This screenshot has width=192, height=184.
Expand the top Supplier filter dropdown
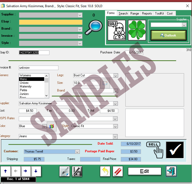pyautogui.click(x=80, y=15)
